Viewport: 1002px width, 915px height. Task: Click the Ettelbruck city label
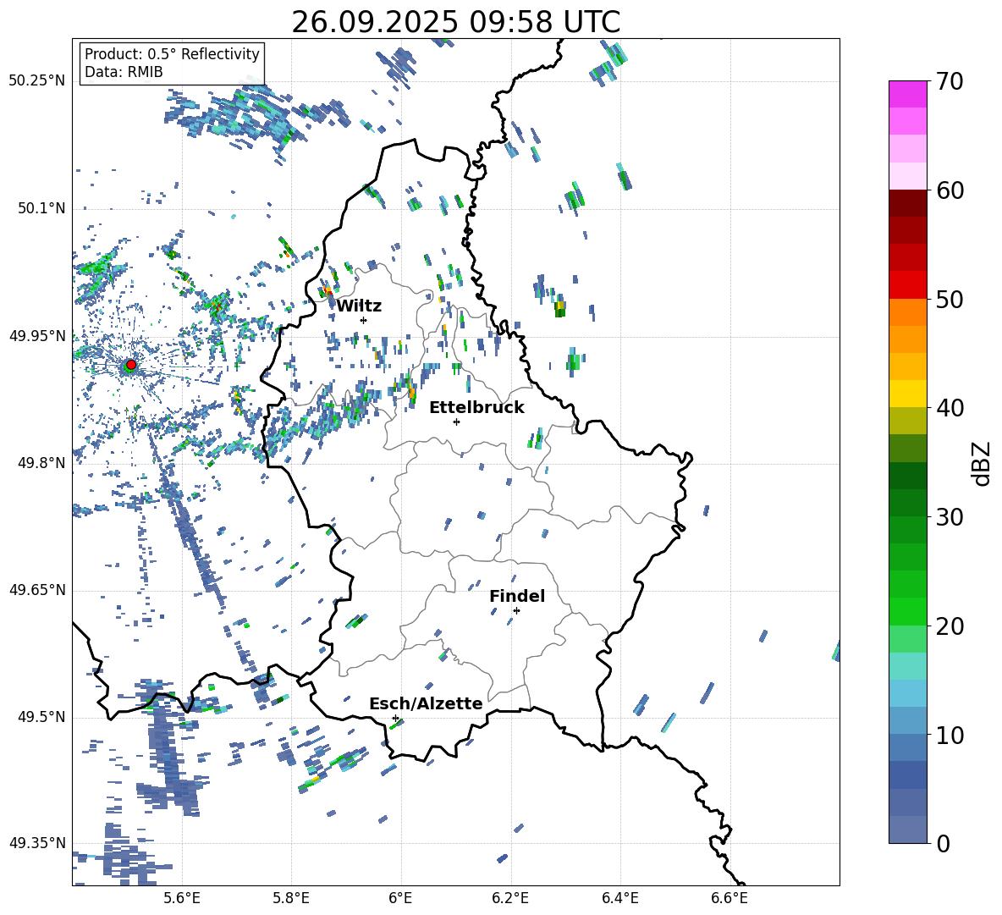pos(476,407)
